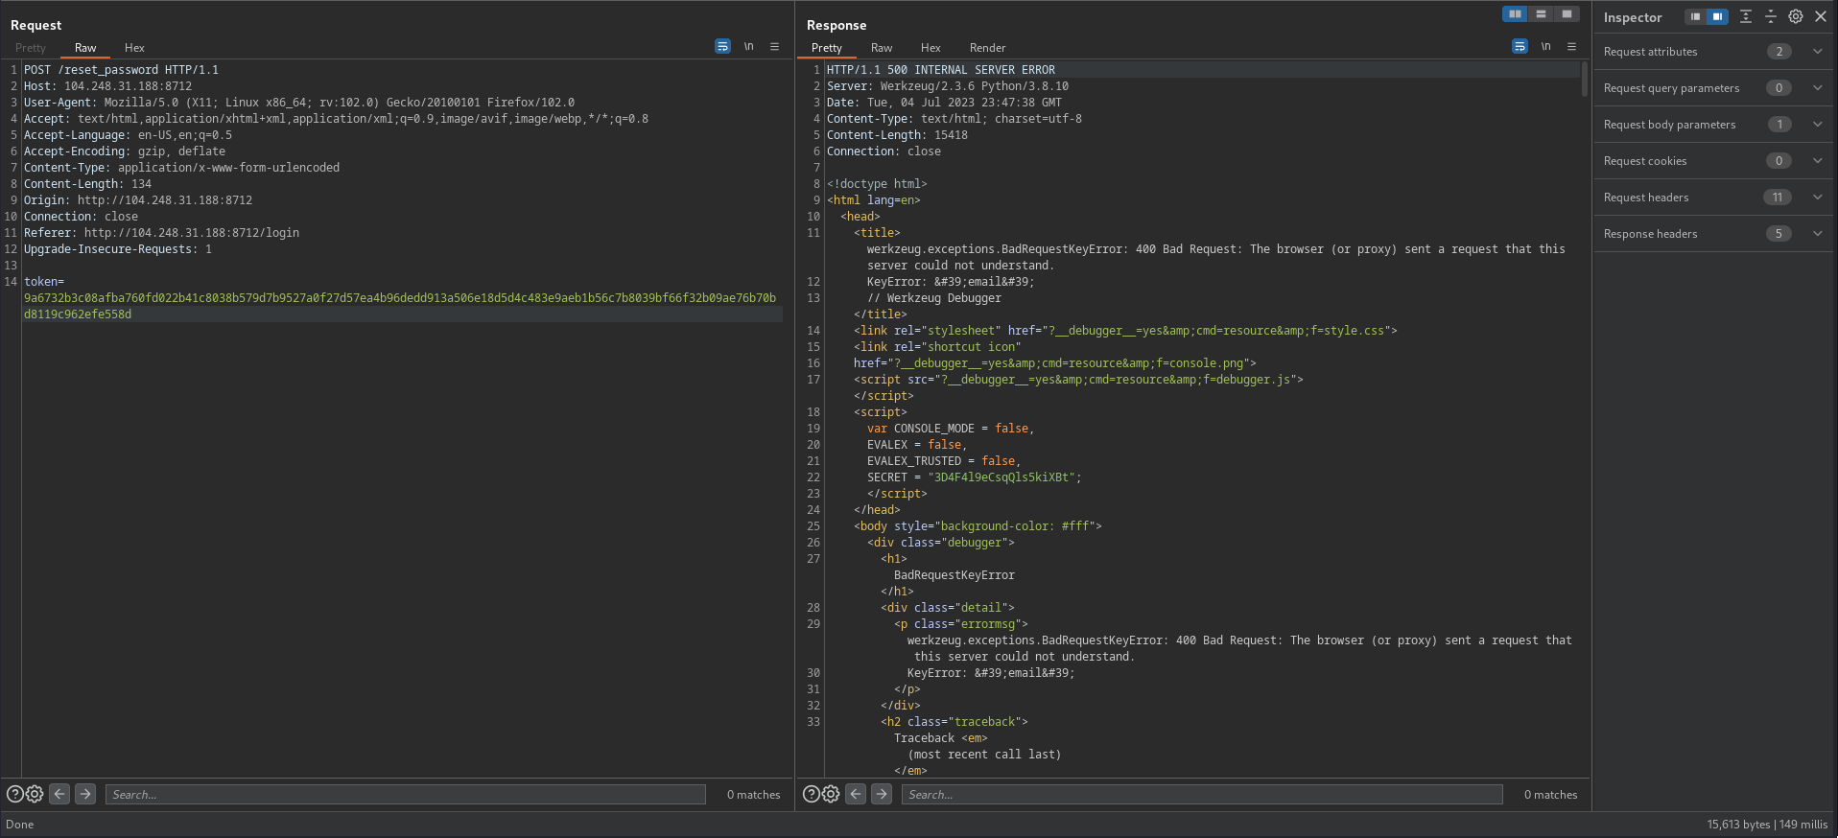This screenshot has width=1838, height=838.
Task: Expand Request headers section
Action: 1818,198
